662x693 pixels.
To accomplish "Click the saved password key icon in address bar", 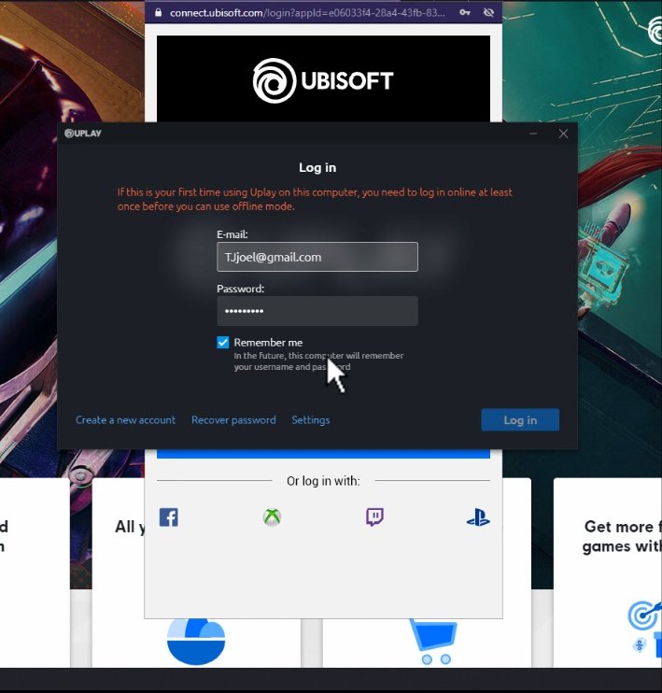I will pos(465,12).
